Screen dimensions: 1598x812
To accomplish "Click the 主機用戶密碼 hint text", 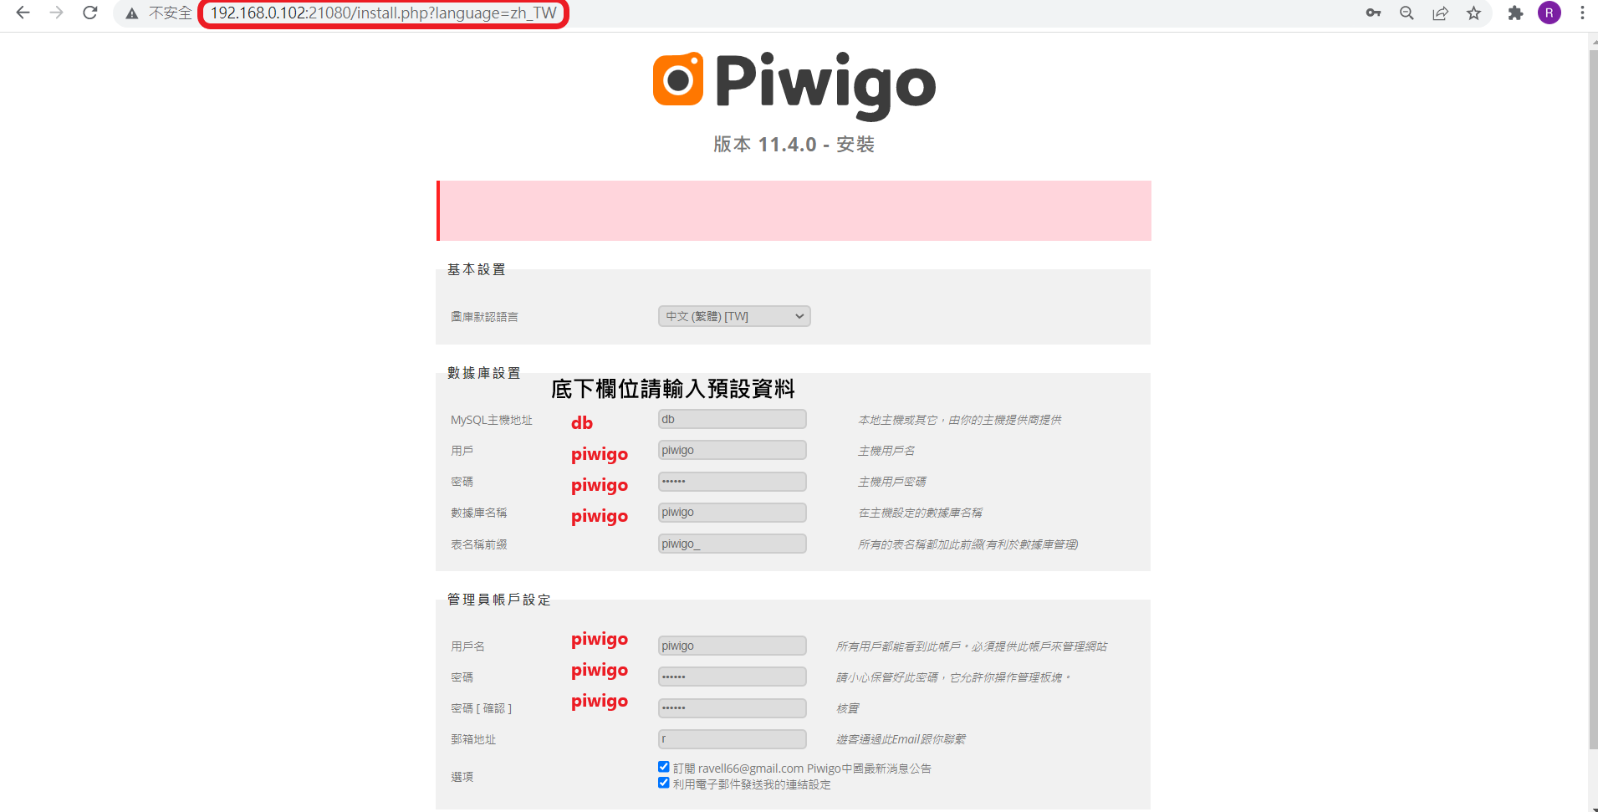I will pyautogui.click(x=892, y=482).
